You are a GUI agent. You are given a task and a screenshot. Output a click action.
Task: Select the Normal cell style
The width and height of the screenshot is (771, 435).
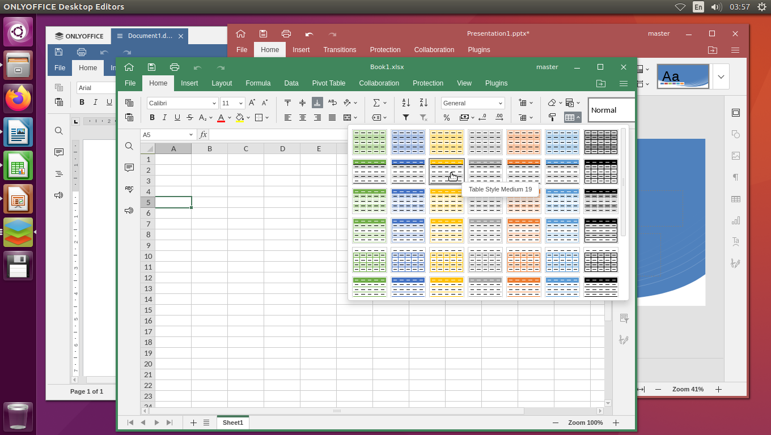(x=611, y=110)
